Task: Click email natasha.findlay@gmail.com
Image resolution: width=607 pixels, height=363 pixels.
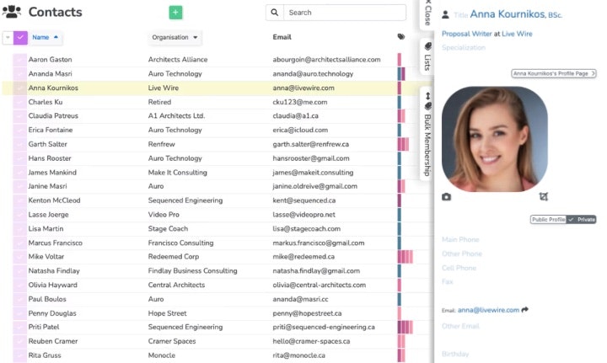Action: (x=316, y=271)
